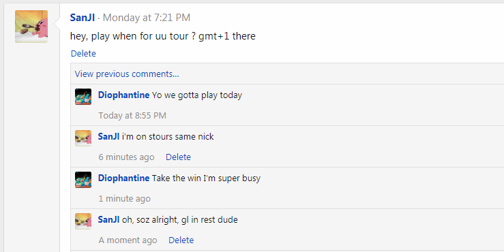
Task: Click SanJI's avatar beside 'i'm on stours' comment
Action: (83, 138)
